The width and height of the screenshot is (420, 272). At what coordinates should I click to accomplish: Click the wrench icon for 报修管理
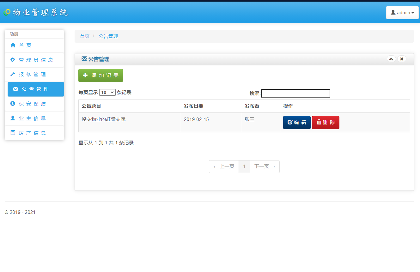pyautogui.click(x=13, y=74)
